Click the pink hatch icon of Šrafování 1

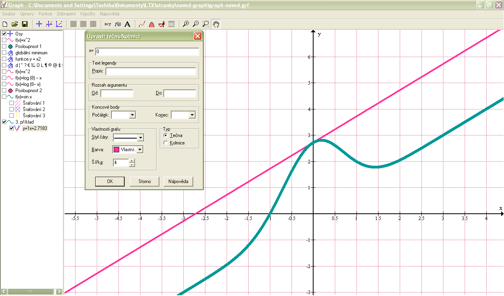[x=18, y=103]
